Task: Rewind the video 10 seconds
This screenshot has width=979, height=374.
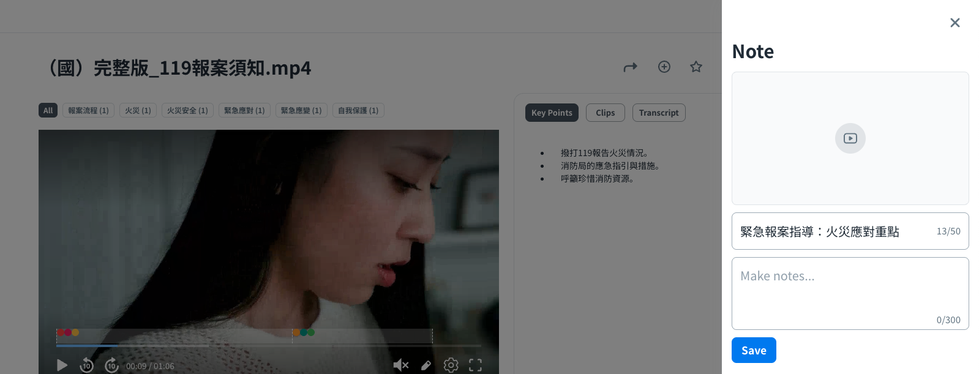Action: (86, 365)
